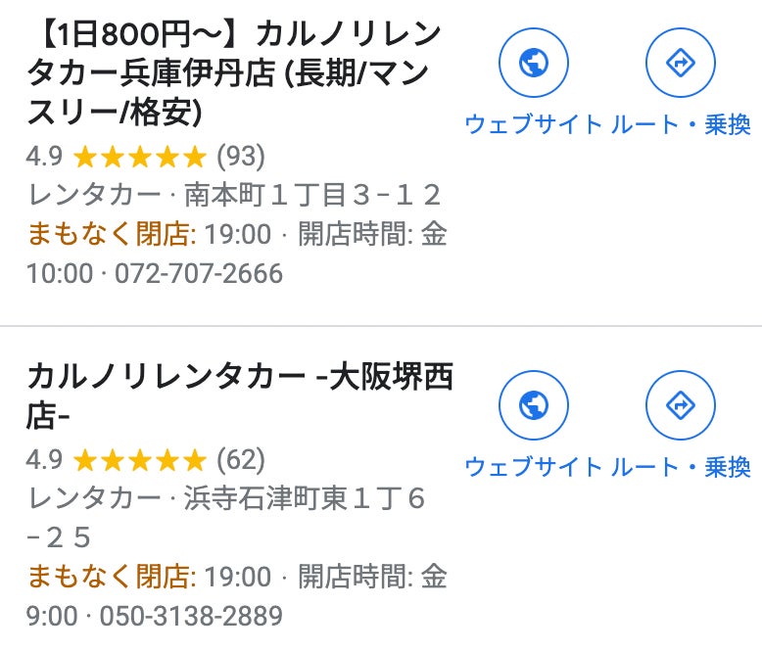View the (62) reviews count
The width and height of the screenshot is (762, 652).
(x=240, y=459)
